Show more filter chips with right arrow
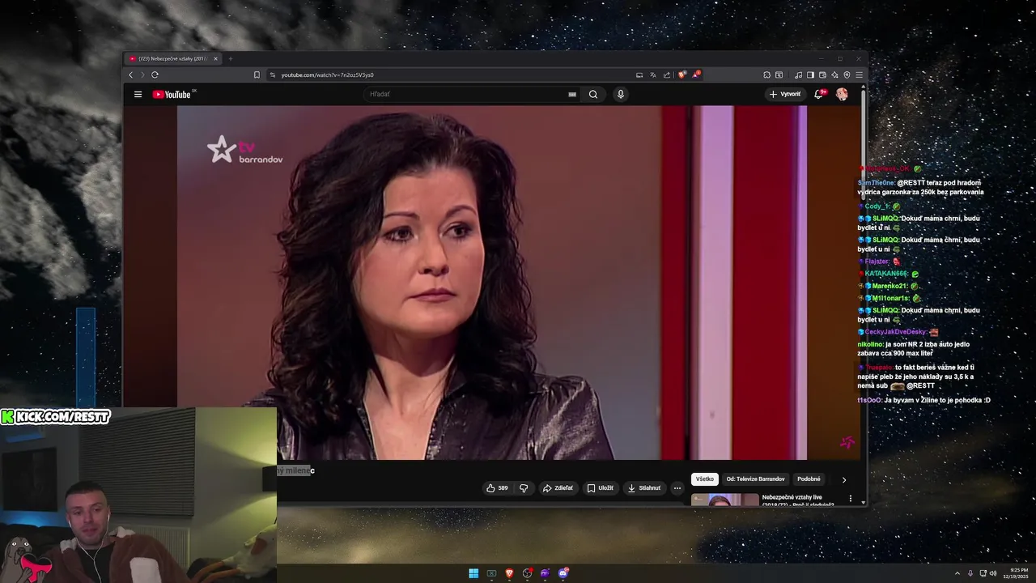 (843, 479)
